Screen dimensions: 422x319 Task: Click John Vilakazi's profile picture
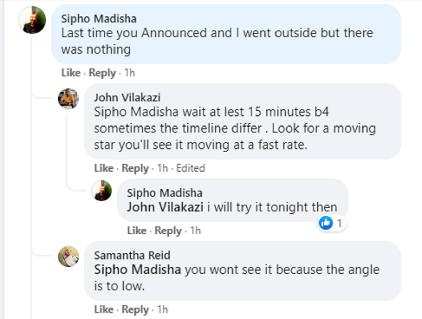point(68,99)
